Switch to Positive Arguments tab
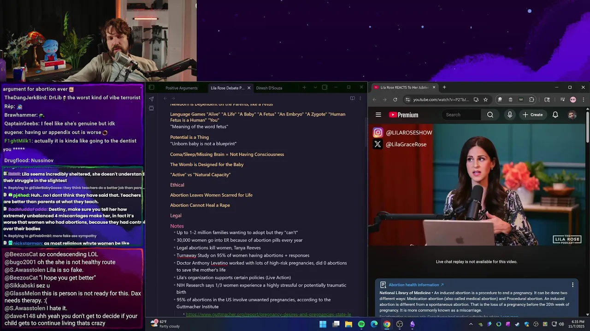Image resolution: width=590 pixels, height=331 pixels. click(x=182, y=88)
